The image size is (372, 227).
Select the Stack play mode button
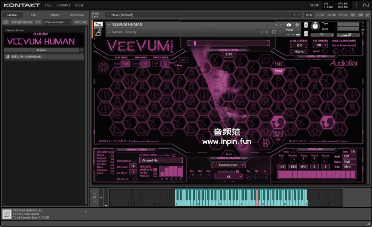126,64
